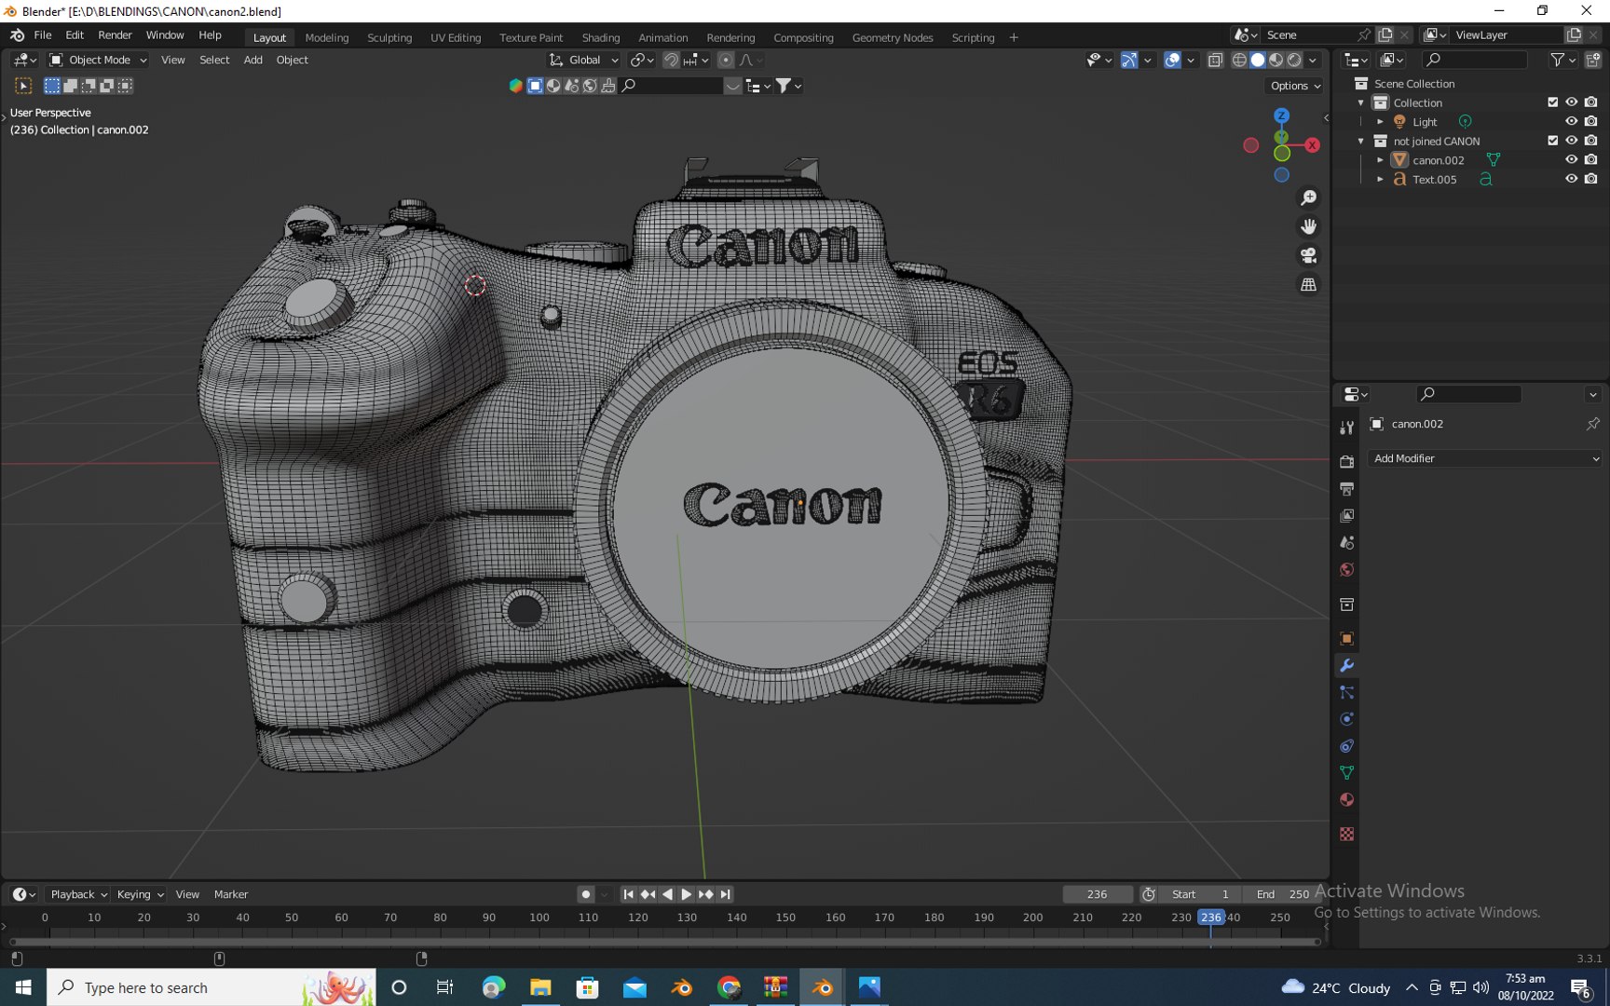Viewport: 1610px width, 1006px height.
Task: Open the Object Constraint properties tab
Action: point(1346,746)
